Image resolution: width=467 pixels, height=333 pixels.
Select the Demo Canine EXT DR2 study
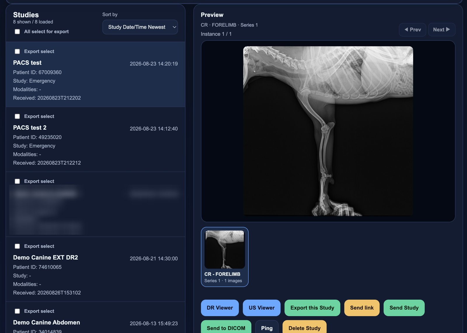pos(46,257)
